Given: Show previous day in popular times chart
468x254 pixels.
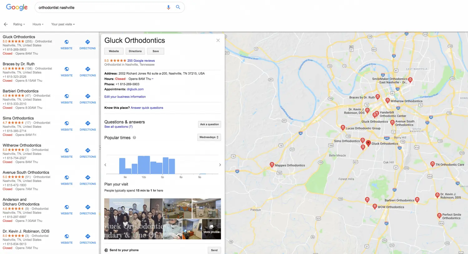Looking at the screenshot, I should pyautogui.click(x=105, y=165).
